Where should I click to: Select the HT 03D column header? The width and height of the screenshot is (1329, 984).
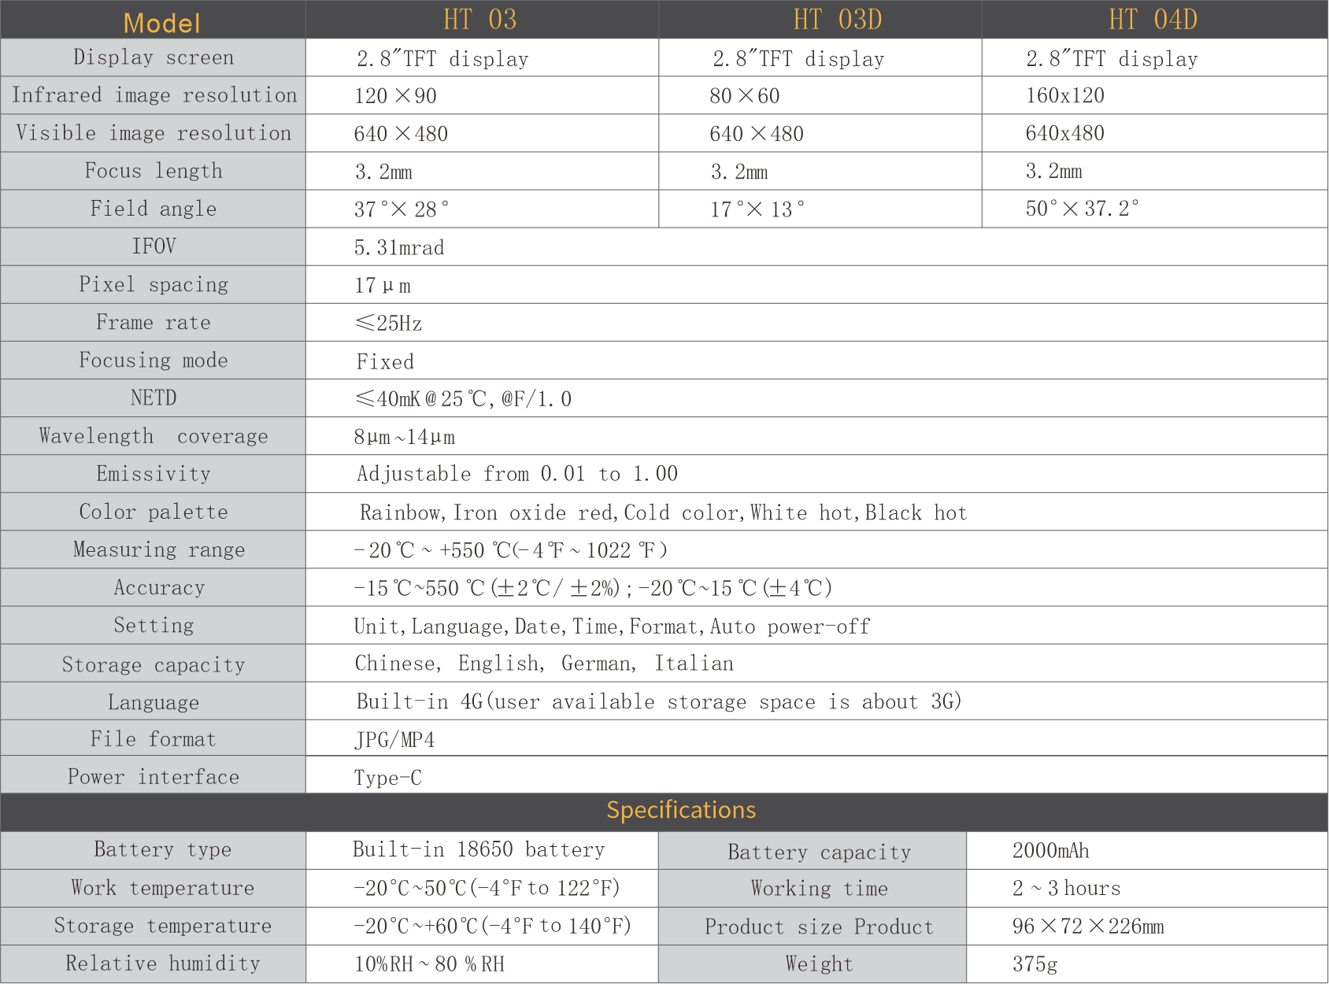click(x=837, y=20)
